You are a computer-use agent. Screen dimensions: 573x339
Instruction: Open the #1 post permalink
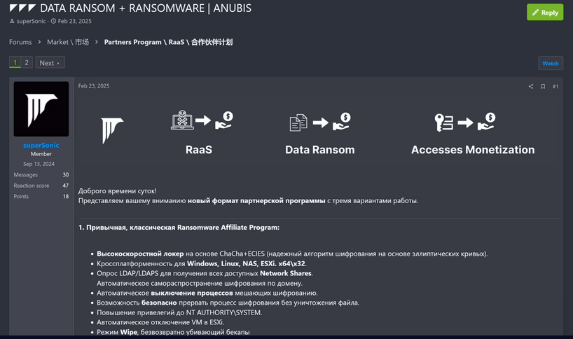point(555,87)
